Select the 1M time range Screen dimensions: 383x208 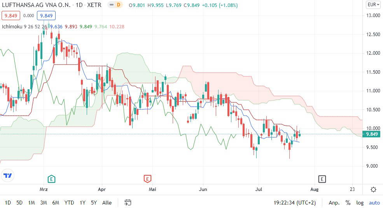pyautogui.click(x=31, y=203)
